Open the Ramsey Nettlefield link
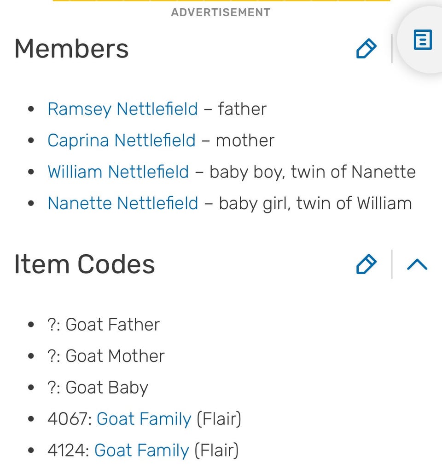The image size is (442, 475). (122, 109)
